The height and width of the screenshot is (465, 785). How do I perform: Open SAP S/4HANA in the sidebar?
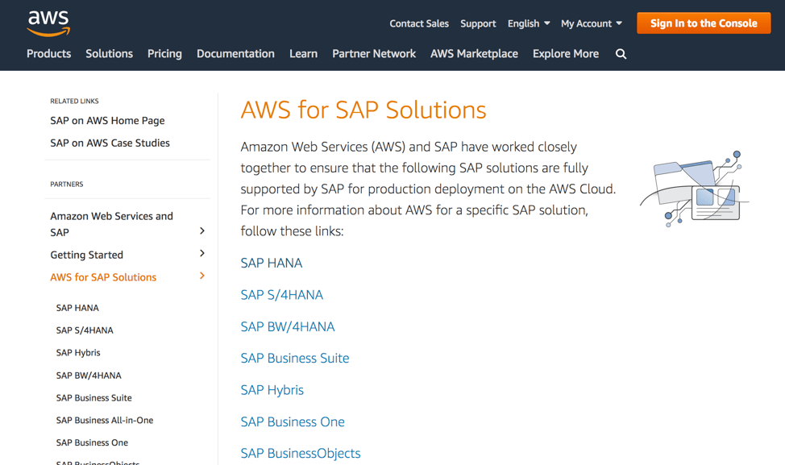pos(85,330)
